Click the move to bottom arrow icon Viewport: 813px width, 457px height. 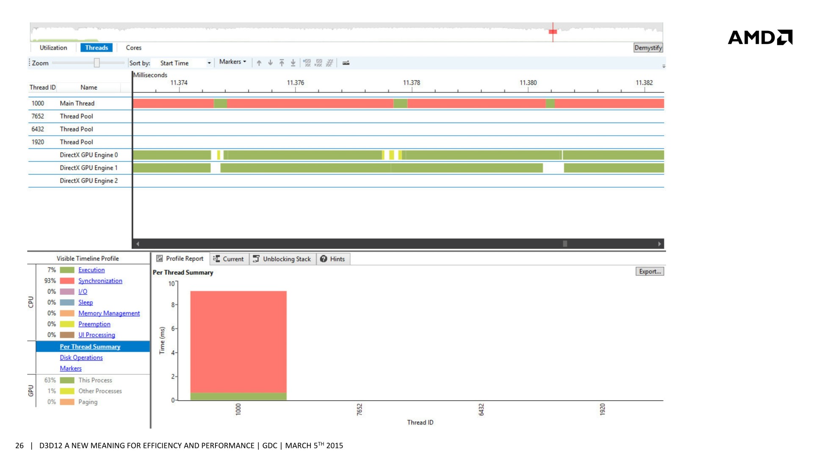pyautogui.click(x=293, y=63)
